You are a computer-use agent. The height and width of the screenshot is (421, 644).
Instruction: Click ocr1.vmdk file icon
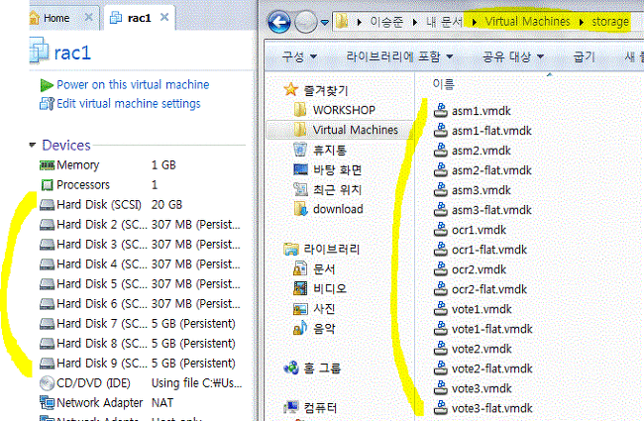[x=441, y=230]
